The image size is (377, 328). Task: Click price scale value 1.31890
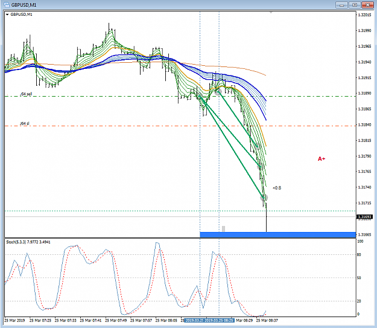click(364, 93)
